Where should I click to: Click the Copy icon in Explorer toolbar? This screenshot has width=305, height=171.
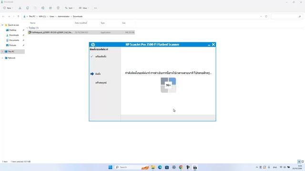(x=28, y=8)
